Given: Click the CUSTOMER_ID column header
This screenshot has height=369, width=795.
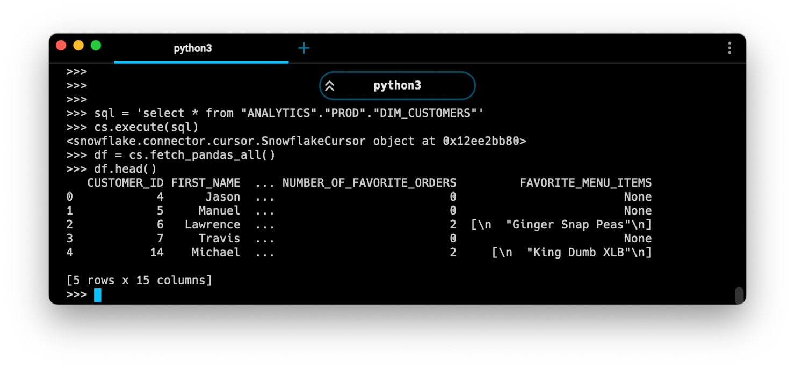Looking at the screenshot, I should [x=126, y=182].
